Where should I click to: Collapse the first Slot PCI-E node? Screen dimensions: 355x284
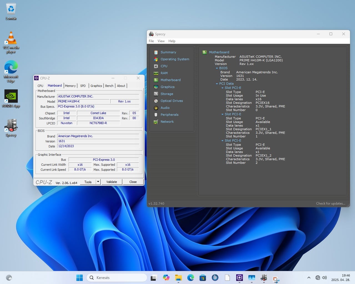click(222, 88)
